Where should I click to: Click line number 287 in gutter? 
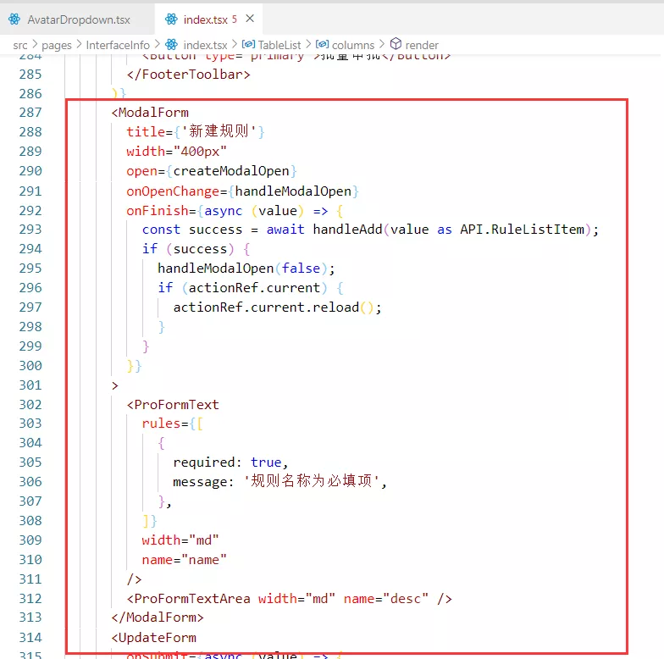point(30,113)
